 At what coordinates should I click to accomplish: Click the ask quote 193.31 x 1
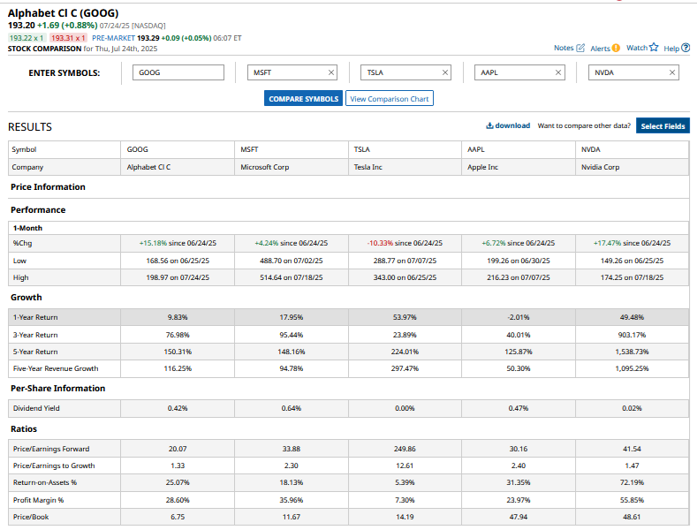coord(68,38)
